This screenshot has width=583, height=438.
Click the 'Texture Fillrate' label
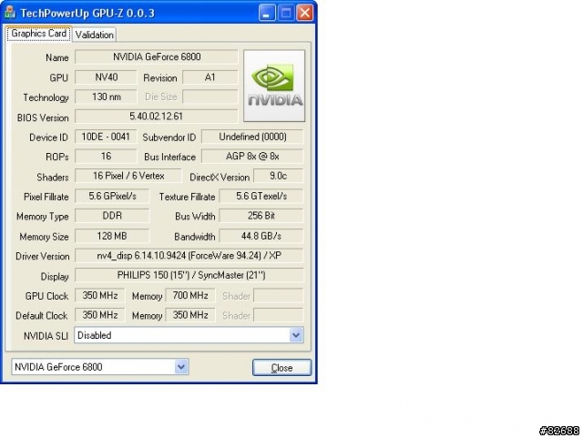click(187, 197)
